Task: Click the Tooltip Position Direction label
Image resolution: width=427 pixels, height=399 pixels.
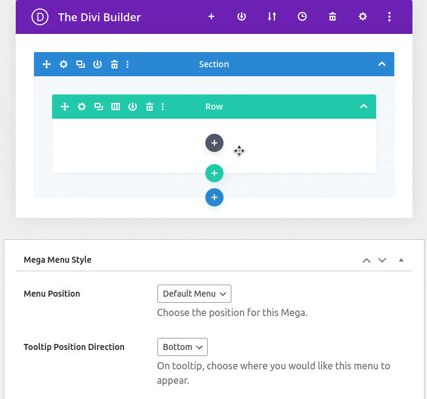Action: click(74, 347)
